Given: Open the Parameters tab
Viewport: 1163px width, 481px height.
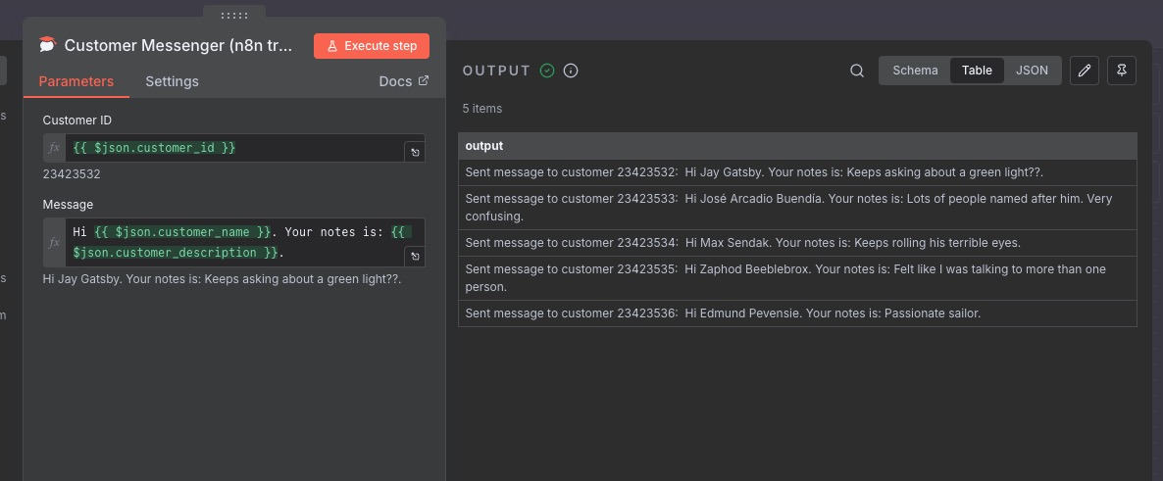Looking at the screenshot, I should click(76, 81).
